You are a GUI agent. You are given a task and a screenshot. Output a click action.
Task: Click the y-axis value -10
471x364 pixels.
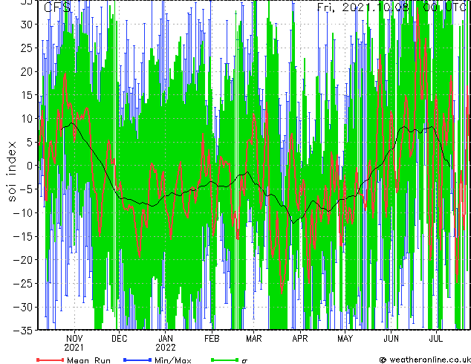tap(24, 213)
